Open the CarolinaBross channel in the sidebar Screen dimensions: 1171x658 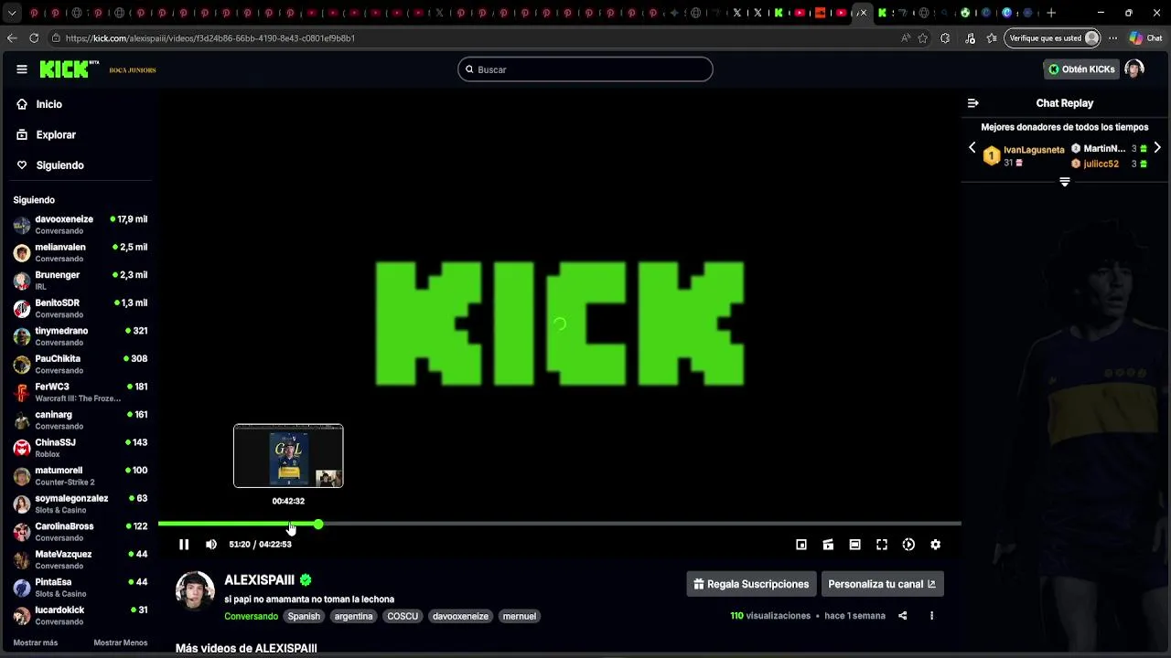click(x=81, y=531)
